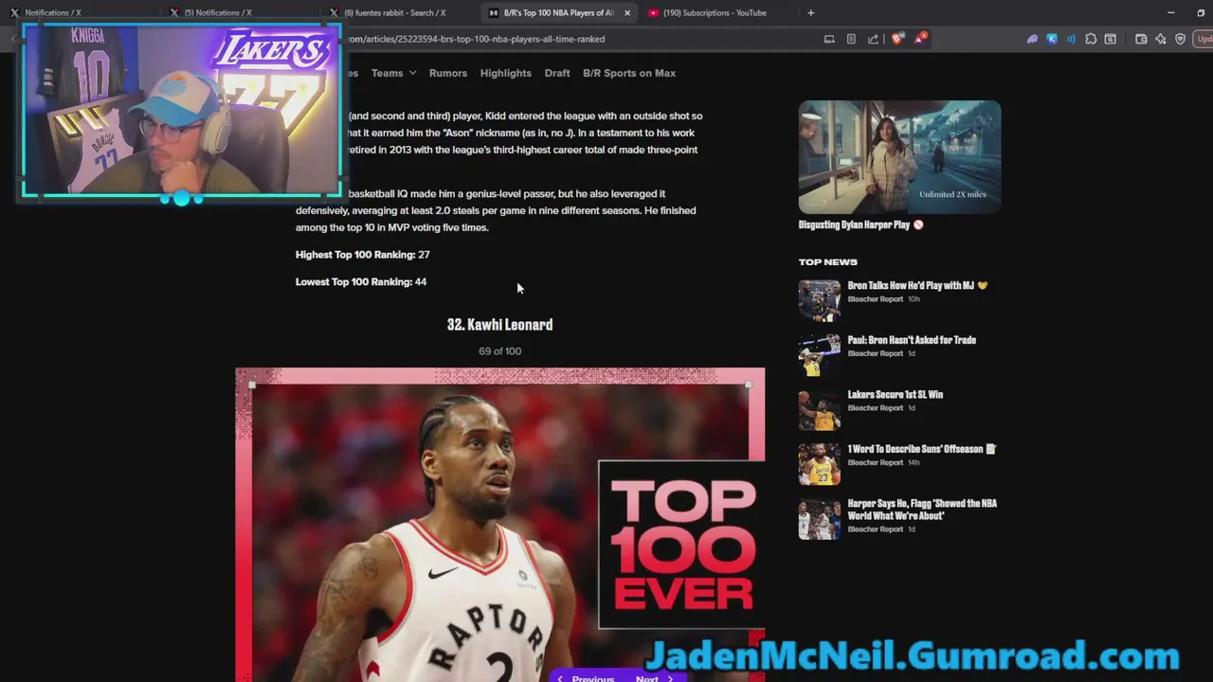Click the ad video thumbnail in right sidebar
Screen dimensions: 1213x682
click(x=899, y=157)
